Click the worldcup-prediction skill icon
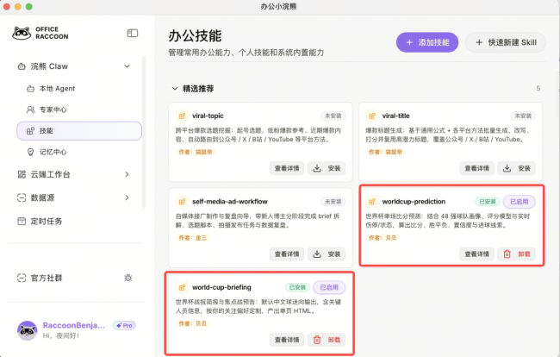560x357 pixels. [x=372, y=202]
